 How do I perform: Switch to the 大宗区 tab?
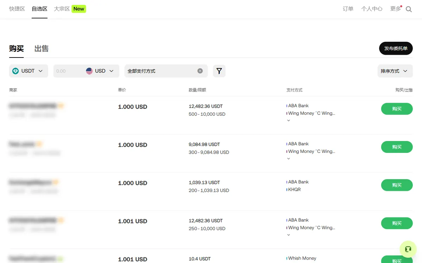[x=62, y=9]
